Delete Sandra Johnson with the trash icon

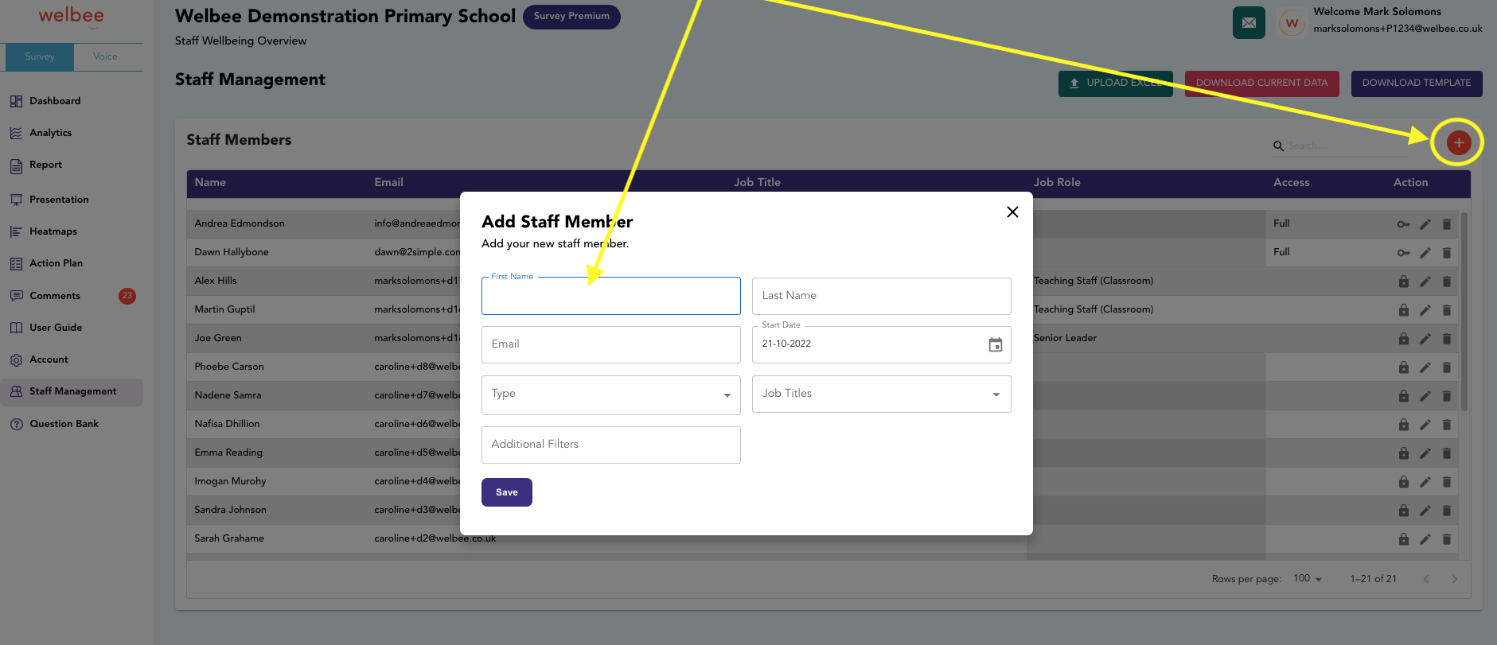(x=1447, y=511)
